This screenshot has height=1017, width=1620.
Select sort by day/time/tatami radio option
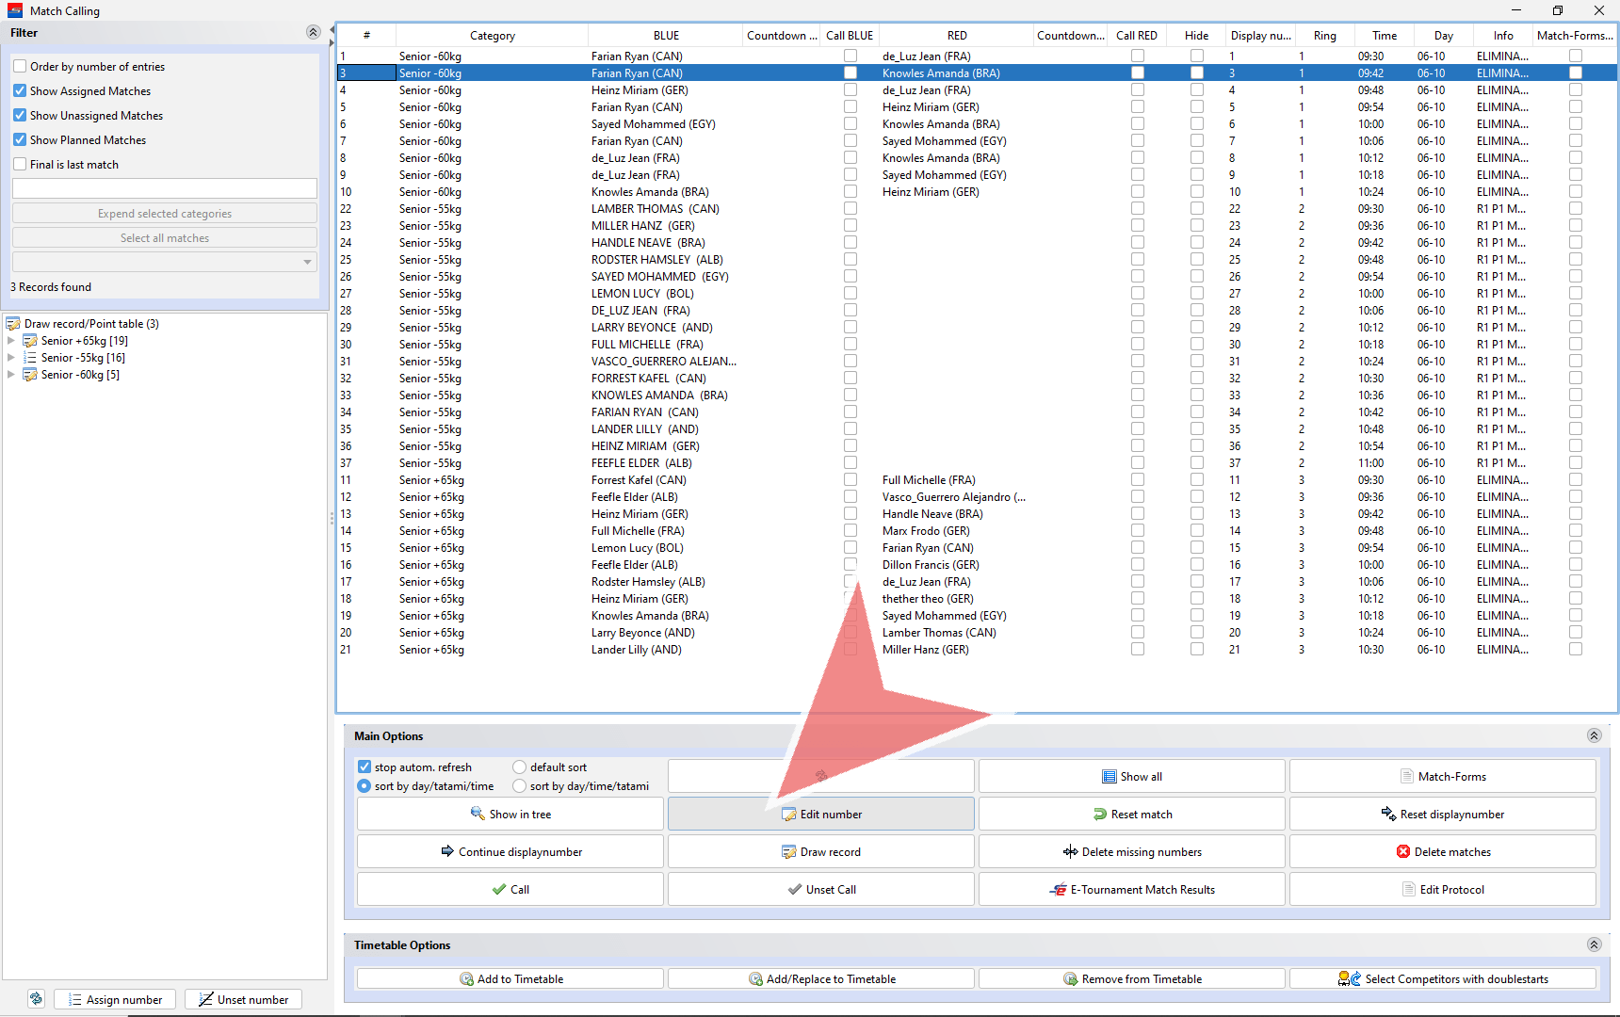tap(520, 786)
